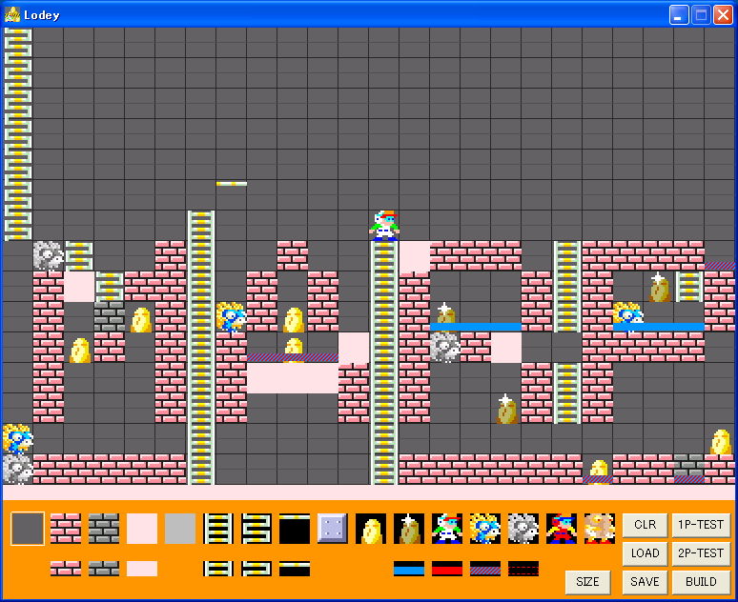
Task: Select the steel block tile with rivets
Action: click(333, 529)
